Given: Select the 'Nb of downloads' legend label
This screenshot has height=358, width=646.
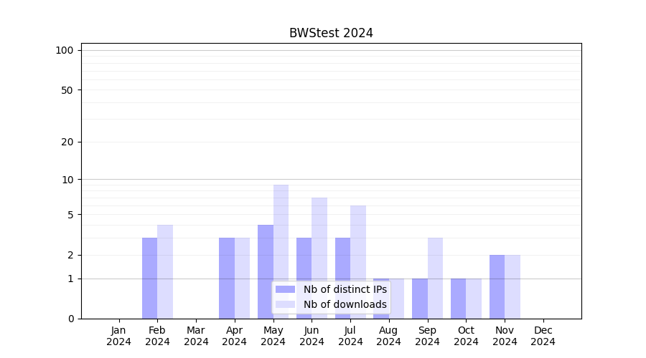Looking at the screenshot, I should pos(345,304).
